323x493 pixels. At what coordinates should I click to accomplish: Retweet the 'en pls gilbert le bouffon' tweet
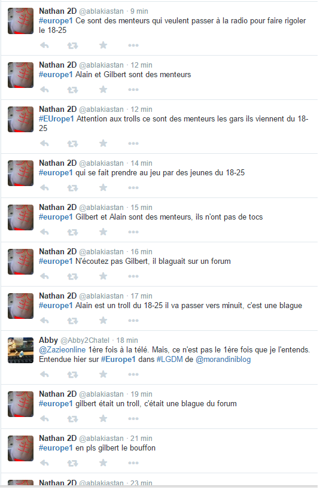coord(72,463)
